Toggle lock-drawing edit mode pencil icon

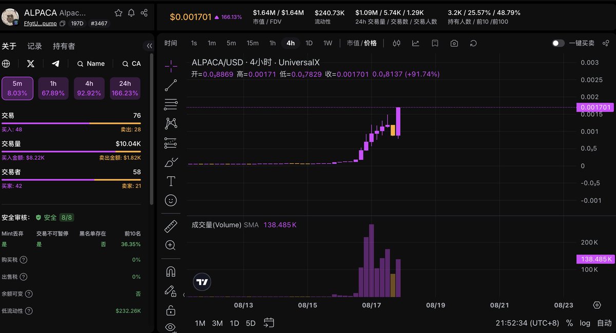tap(170, 291)
